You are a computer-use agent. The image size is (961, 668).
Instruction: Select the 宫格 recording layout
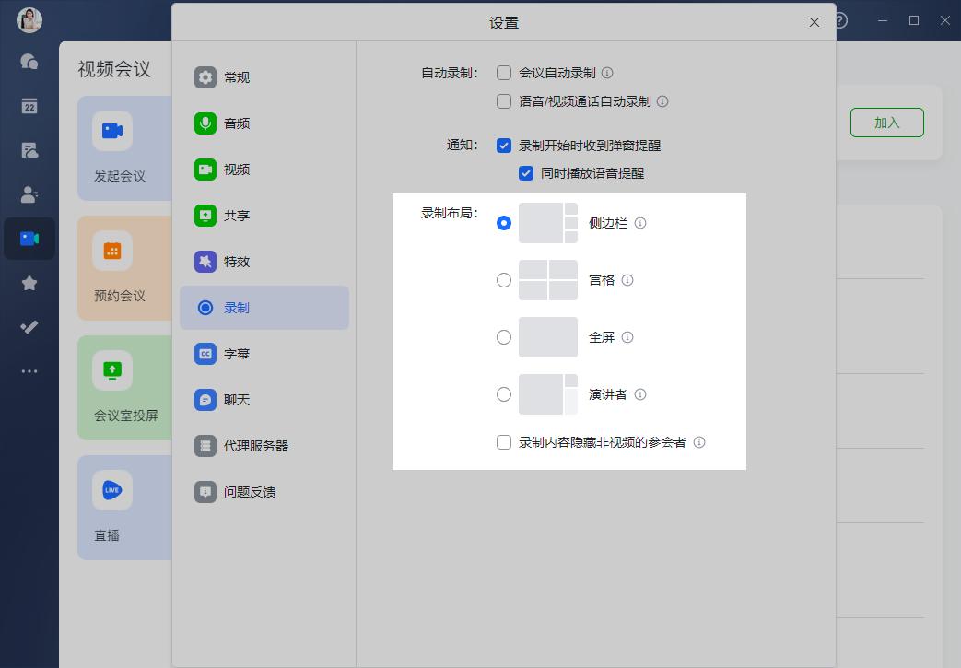504,279
